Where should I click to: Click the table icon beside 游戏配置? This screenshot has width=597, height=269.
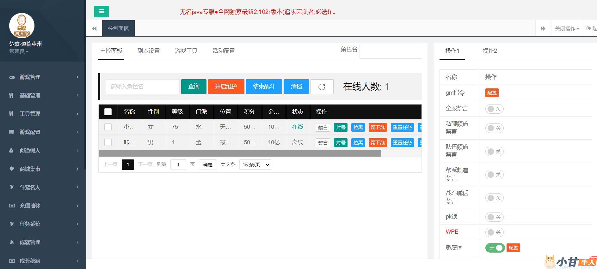point(12,132)
